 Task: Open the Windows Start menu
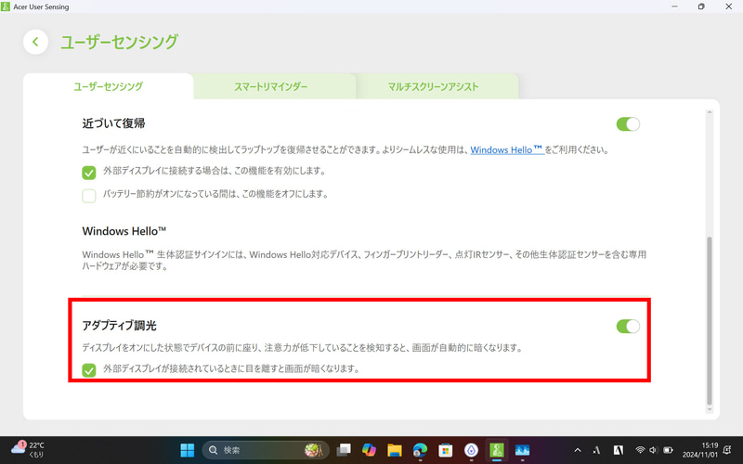click(188, 450)
